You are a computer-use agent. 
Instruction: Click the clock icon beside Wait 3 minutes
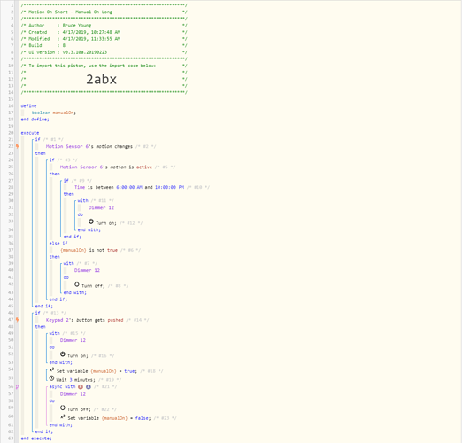pos(51,378)
